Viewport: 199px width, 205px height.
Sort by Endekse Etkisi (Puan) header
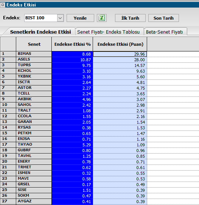tap(120, 44)
